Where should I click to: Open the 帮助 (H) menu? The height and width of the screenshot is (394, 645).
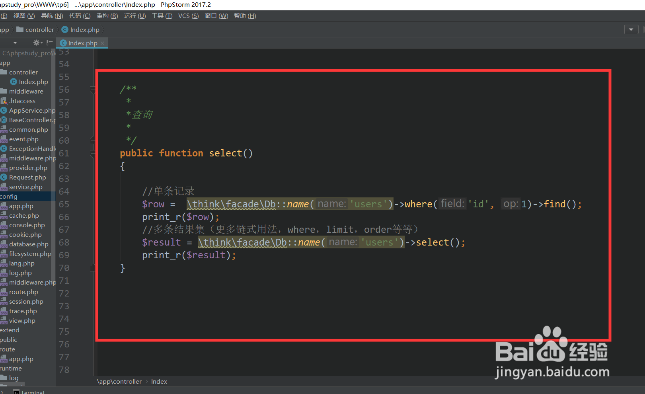(x=245, y=16)
